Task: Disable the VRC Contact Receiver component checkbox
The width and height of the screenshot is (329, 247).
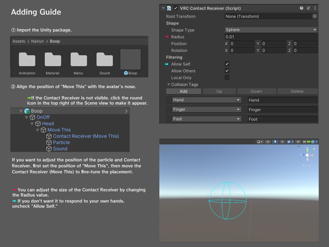Action: coord(176,8)
